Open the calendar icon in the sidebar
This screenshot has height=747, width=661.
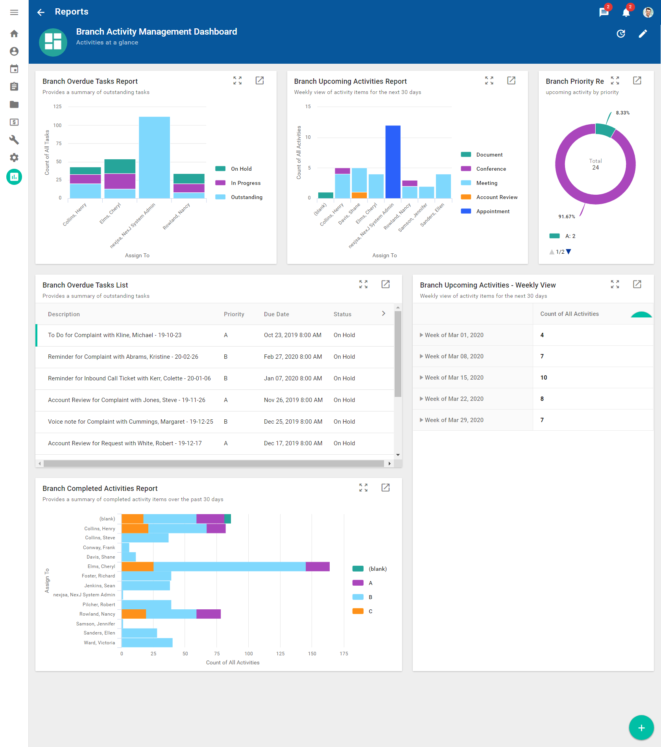pyautogui.click(x=14, y=69)
